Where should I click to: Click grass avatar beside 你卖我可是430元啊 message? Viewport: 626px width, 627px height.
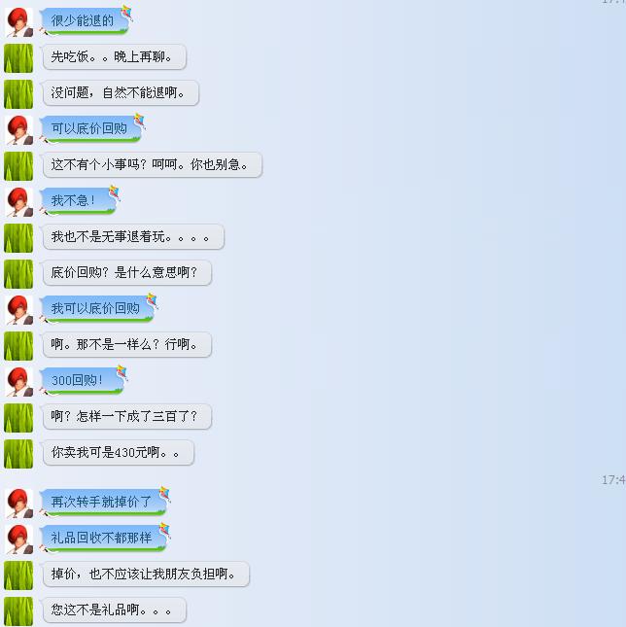[18, 454]
